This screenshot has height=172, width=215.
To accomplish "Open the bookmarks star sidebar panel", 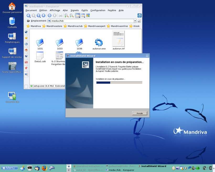I will point(26,38).
